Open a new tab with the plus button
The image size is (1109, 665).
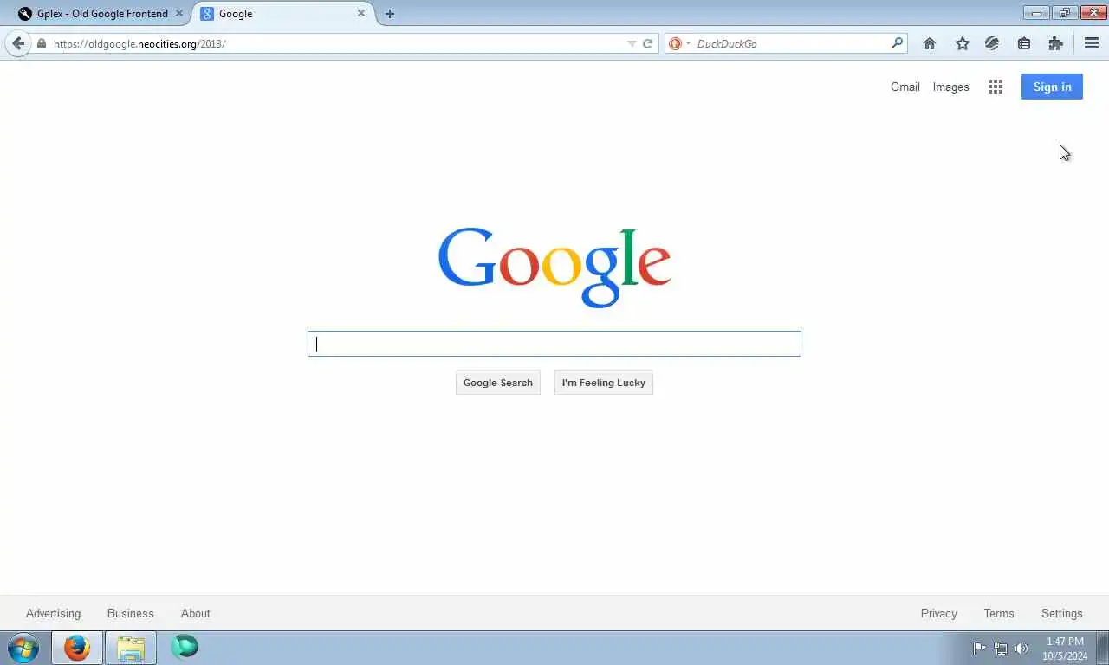[390, 14]
